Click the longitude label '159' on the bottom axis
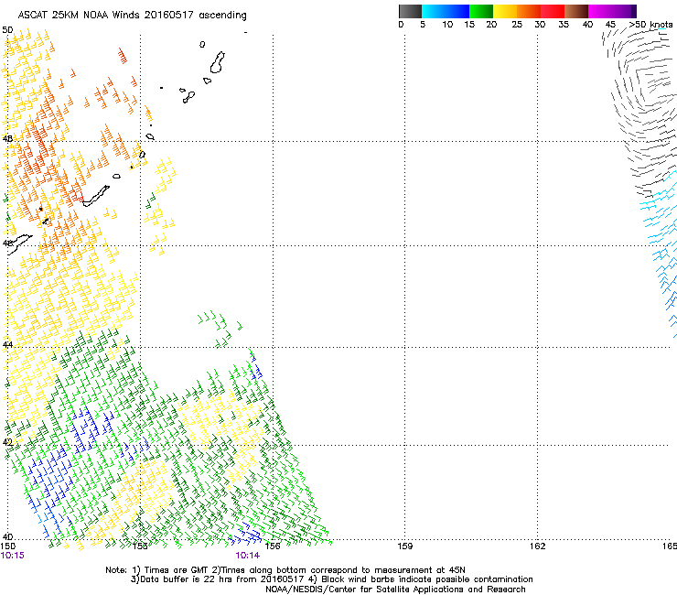The width and height of the screenshot is (677, 595). 405,546
